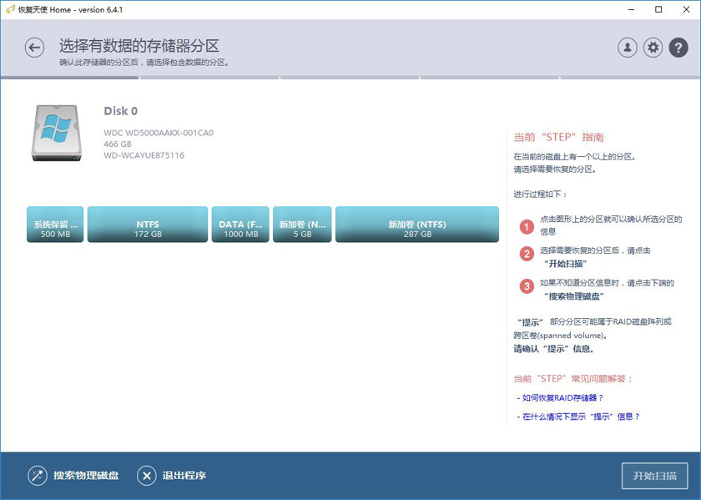Image resolution: width=701 pixels, height=500 pixels.
Task: Minimize the 恢复天使 window
Action: click(x=631, y=9)
